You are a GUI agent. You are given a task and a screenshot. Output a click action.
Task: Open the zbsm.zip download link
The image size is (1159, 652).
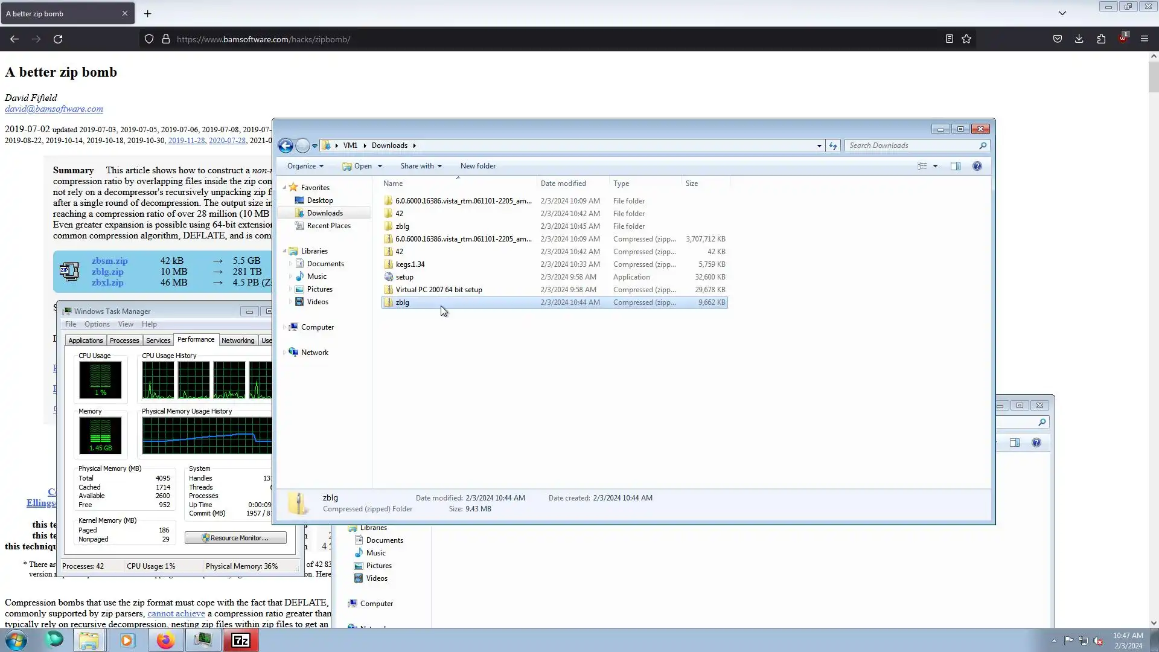click(109, 261)
